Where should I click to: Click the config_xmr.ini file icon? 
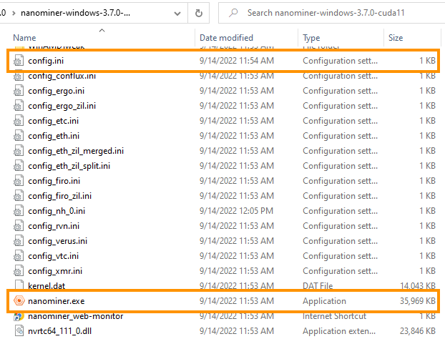pos(19,271)
